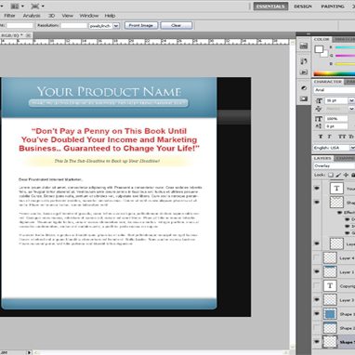Open the Mini Bridge panel icon in the dock
Viewport: 355px width, 355px height.
[x=304, y=46]
